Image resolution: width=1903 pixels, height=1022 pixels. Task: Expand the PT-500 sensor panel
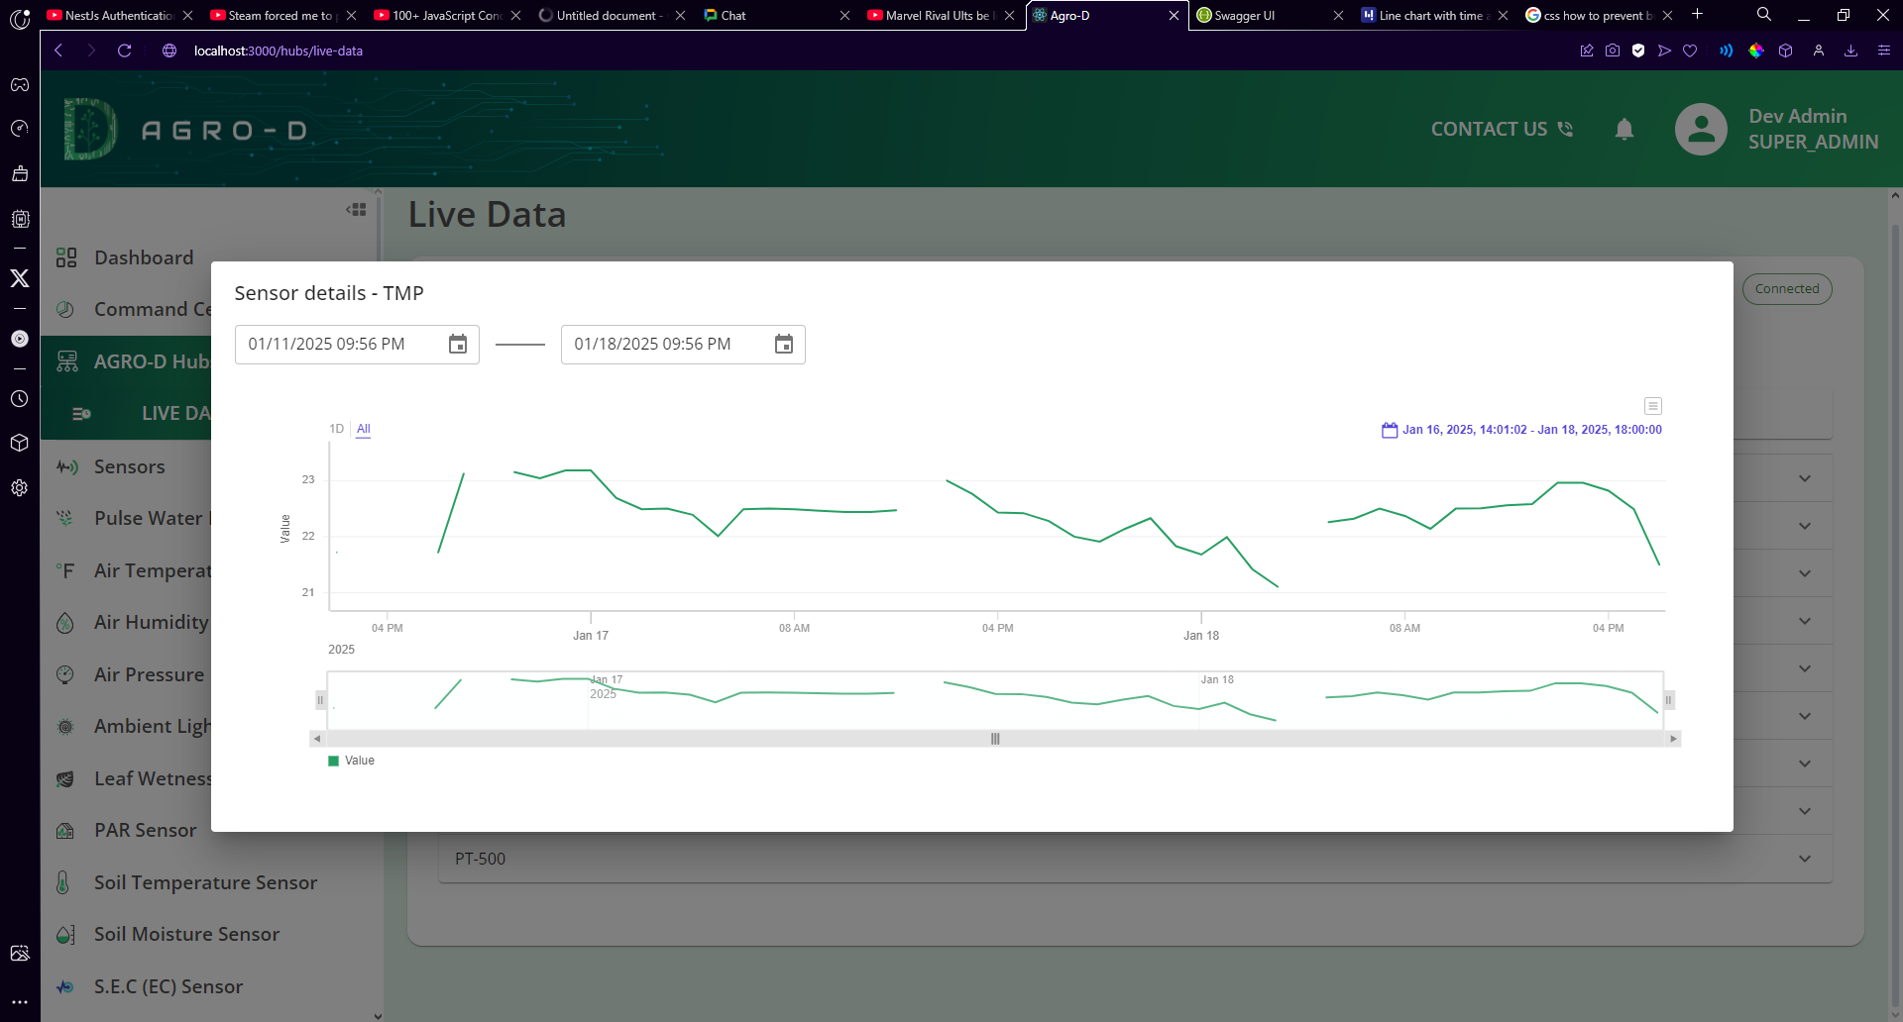tap(1804, 859)
